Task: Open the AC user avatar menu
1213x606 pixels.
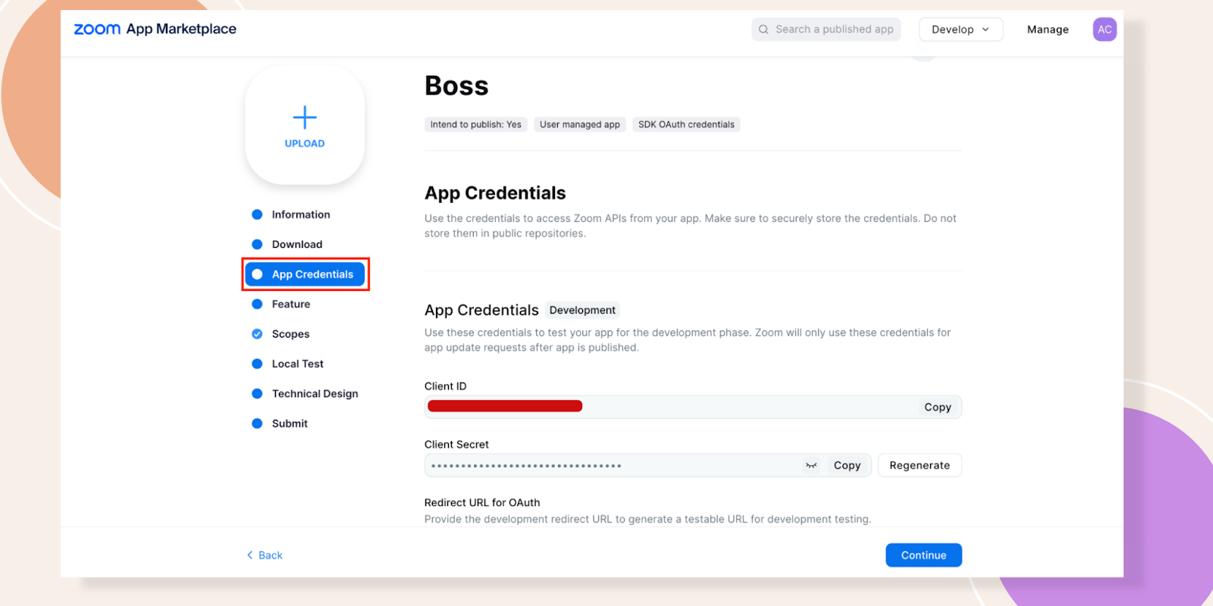Action: tap(1105, 30)
